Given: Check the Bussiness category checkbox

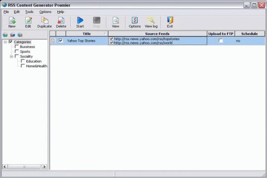Looking at the screenshot, I should 17,46.
